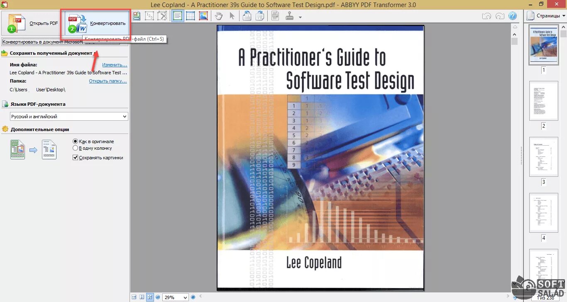Click the thumbnails panel scrollbar up arrow

point(564,26)
